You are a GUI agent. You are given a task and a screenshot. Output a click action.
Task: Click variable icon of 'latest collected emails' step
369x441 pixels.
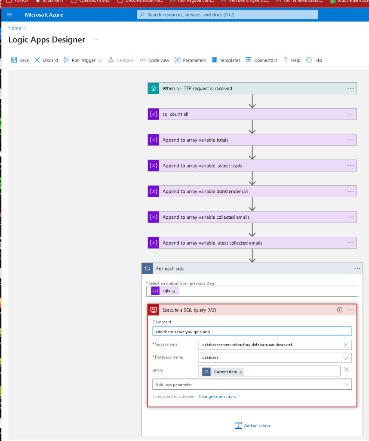click(x=154, y=243)
